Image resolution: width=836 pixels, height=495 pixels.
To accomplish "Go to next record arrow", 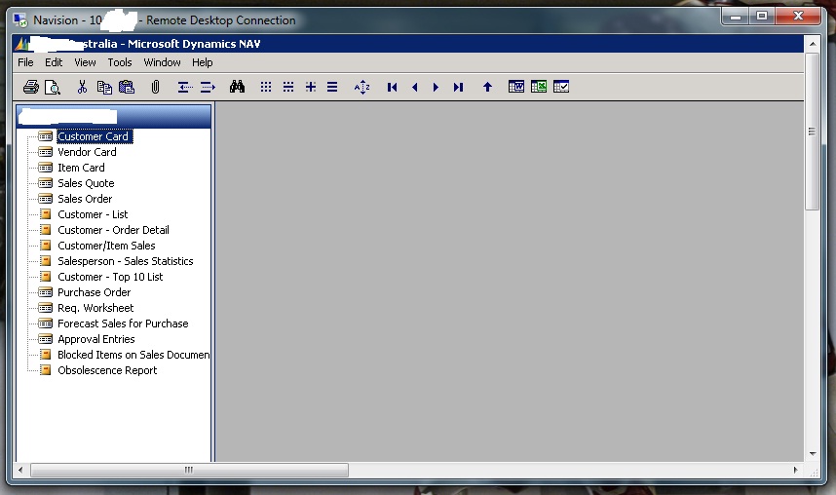I will 436,87.
